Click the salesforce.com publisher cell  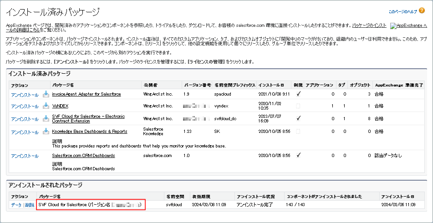click(158, 155)
